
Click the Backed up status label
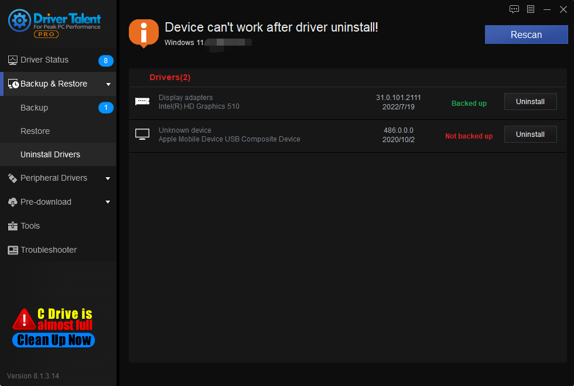(x=469, y=104)
